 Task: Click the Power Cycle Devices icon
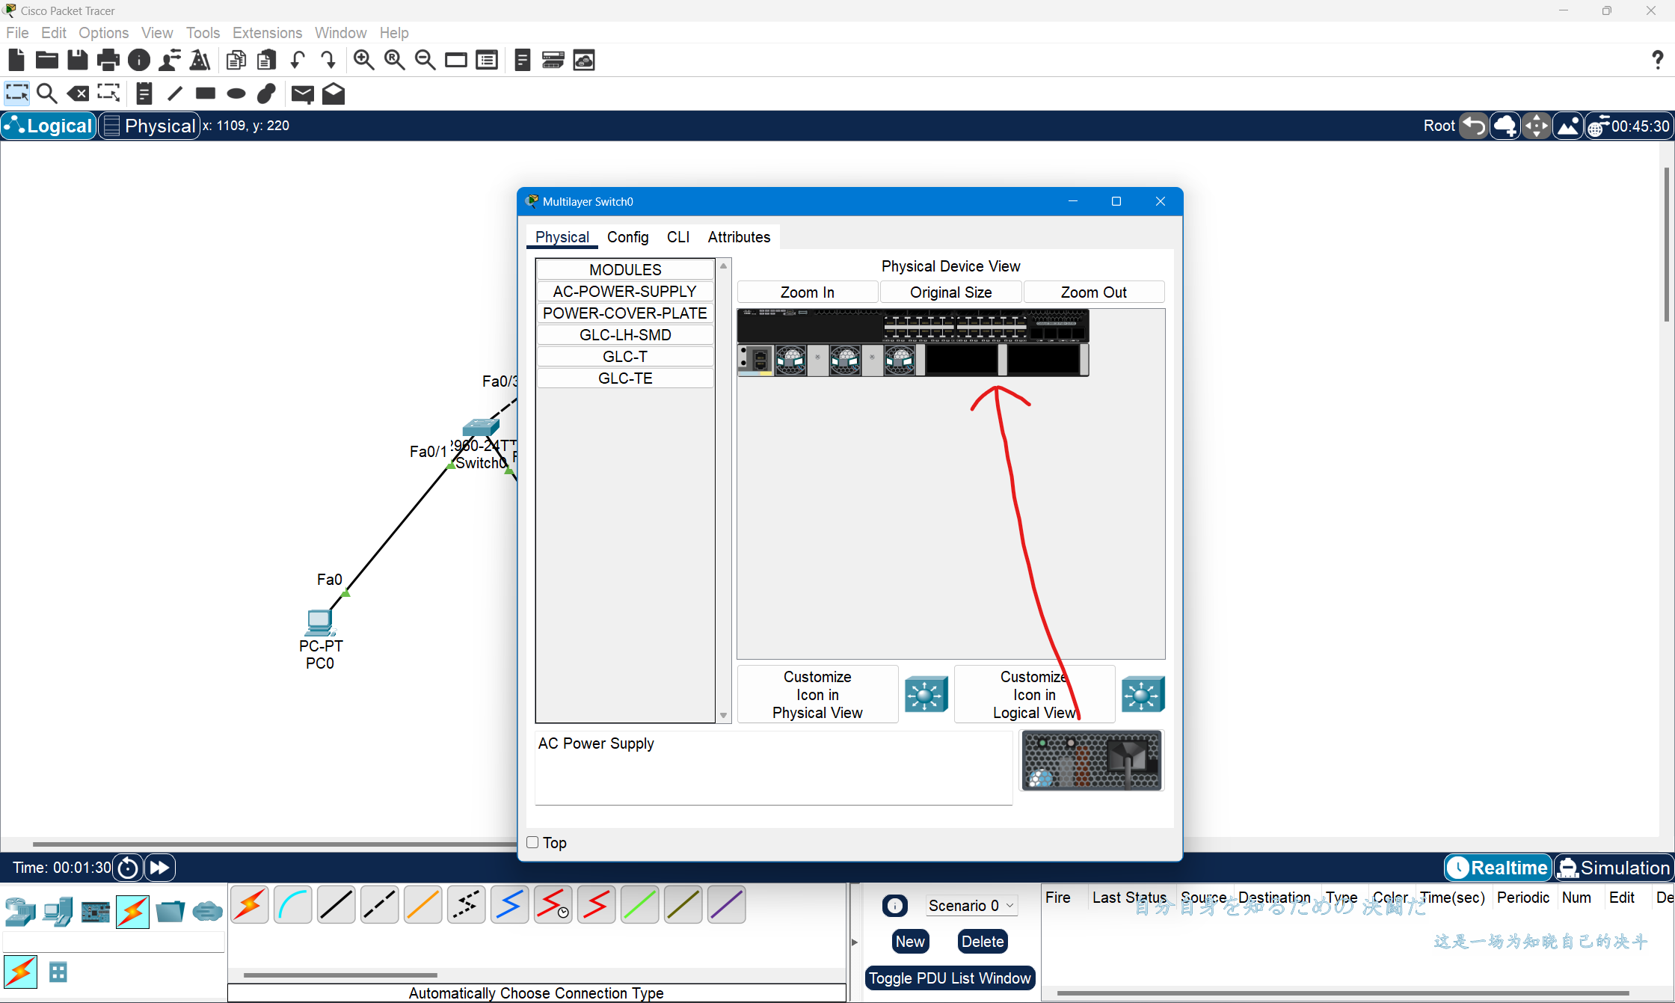[x=128, y=868]
